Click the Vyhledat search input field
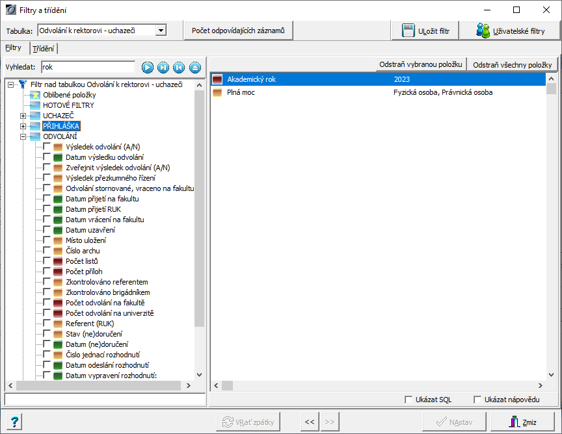This screenshot has width=562, height=434. (x=87, y=67)
